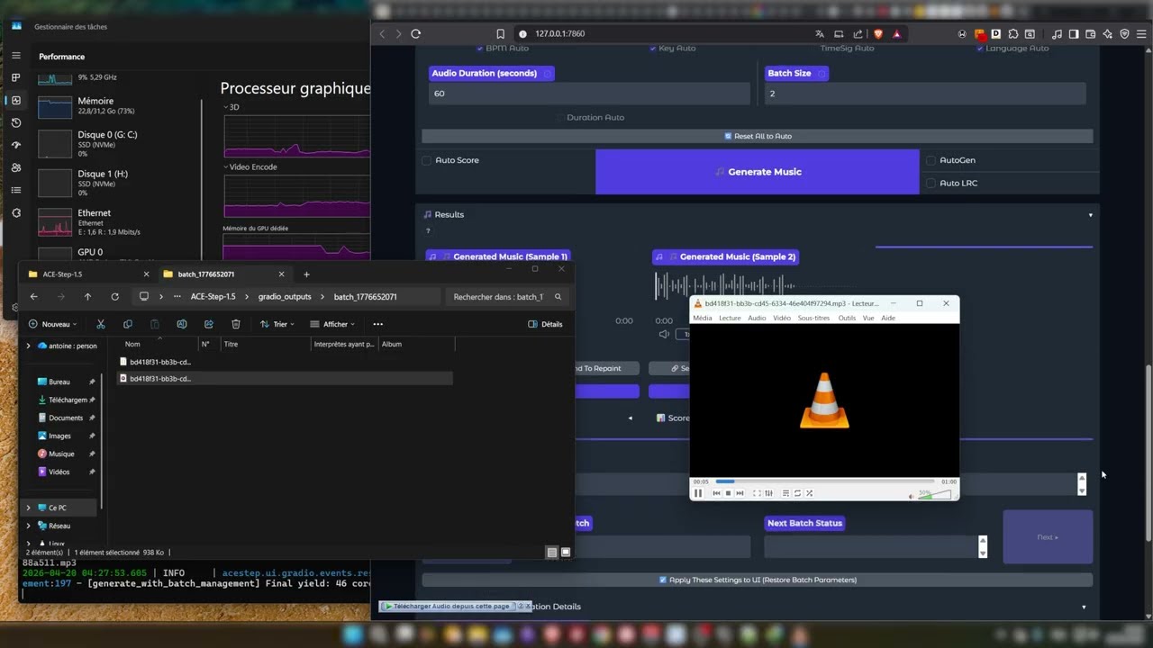Expand Ce PC in navigation pane
This screenshot has height=648, width=1153.
point(28,508)
